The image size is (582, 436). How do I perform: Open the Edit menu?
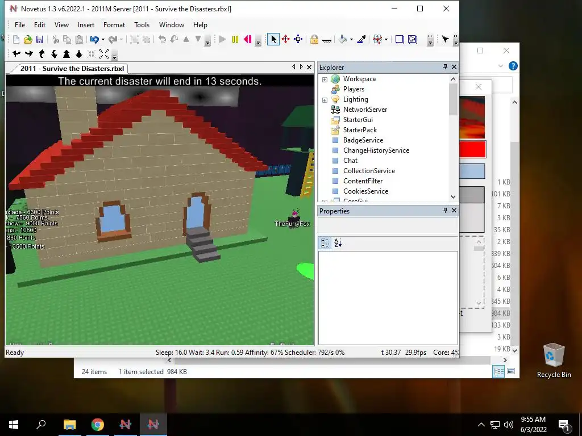click(39, 25)
